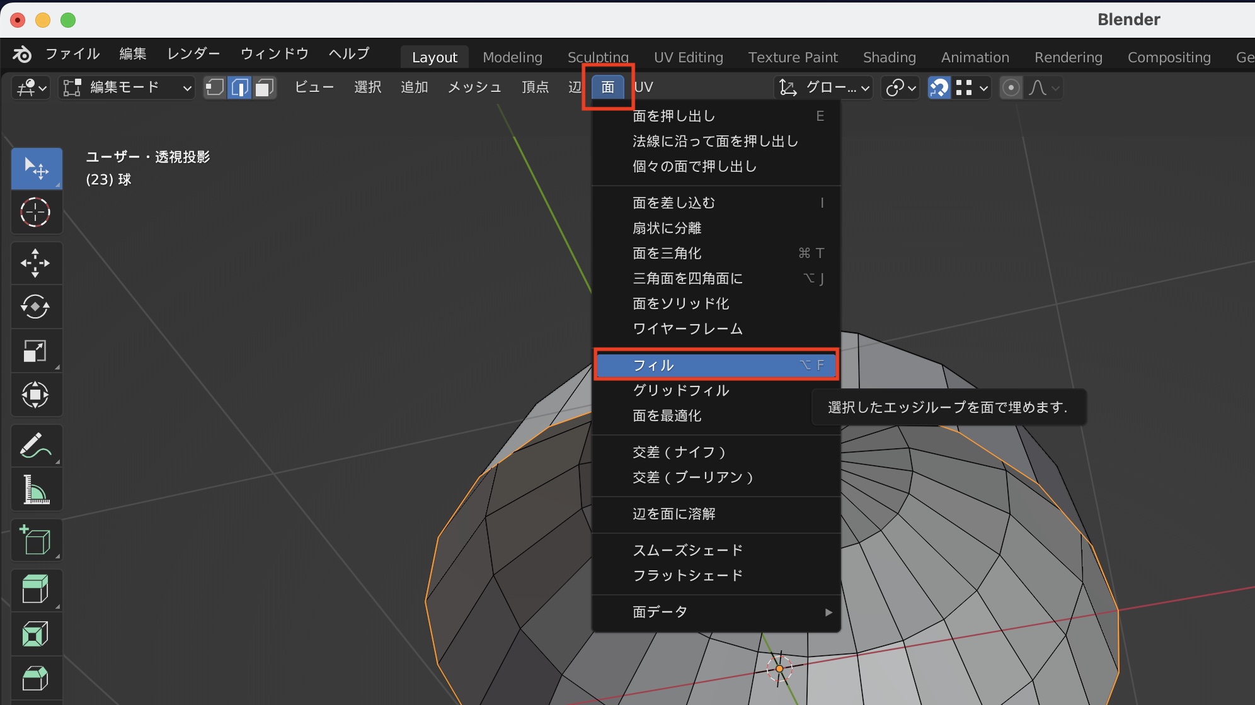Switch to the Modeling workspace tab
The image size is (1255, 705).
point(512,57)
